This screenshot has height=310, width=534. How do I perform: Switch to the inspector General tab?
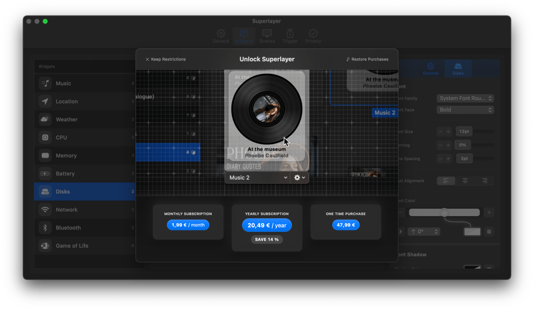click(431, 68)
